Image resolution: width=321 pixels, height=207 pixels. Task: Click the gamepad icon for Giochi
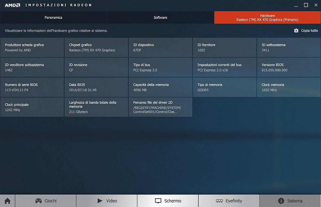(38, 201)
